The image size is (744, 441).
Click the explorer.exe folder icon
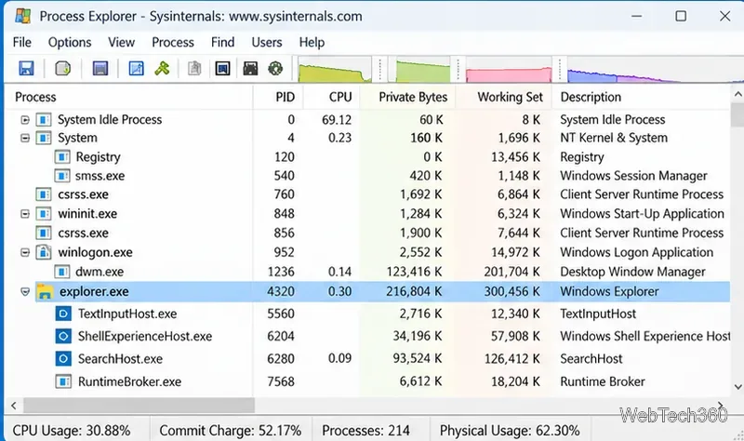pyautogui.click(x=45, y=291)
